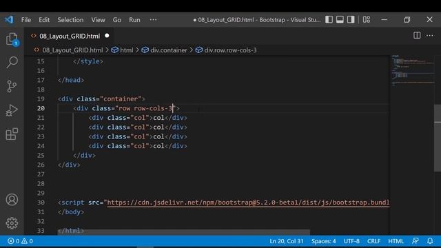Click the closing </head> tag

click(71, 80)
